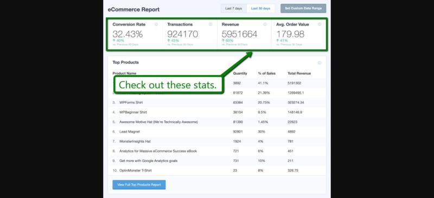Click info icon beside Transactions

tap(210, 24)
